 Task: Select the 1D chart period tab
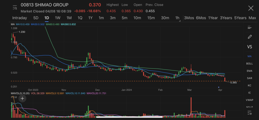point(47,18)
